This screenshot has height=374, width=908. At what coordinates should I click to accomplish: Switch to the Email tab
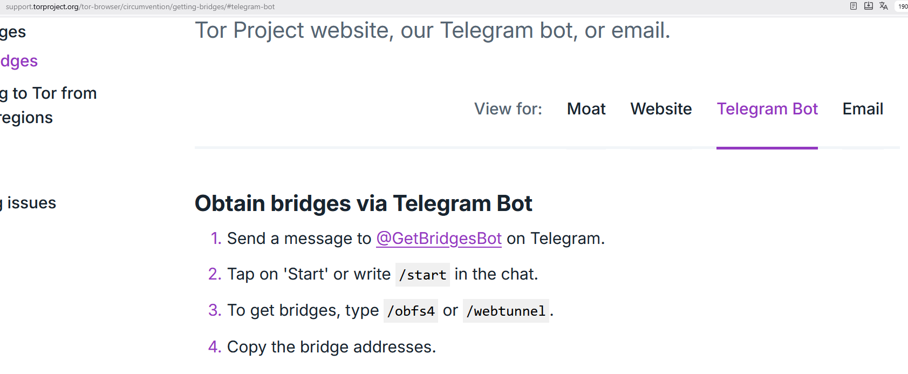[863, 109]
